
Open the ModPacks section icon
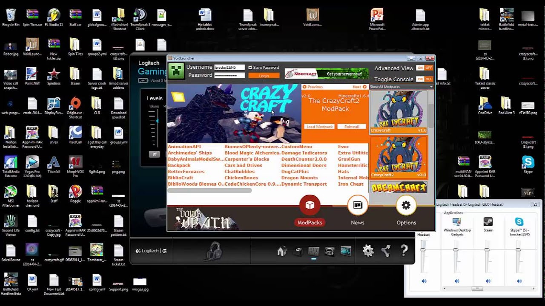point(310,206)
